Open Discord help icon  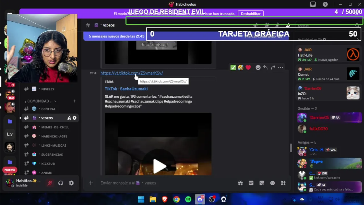coord(325,4)
